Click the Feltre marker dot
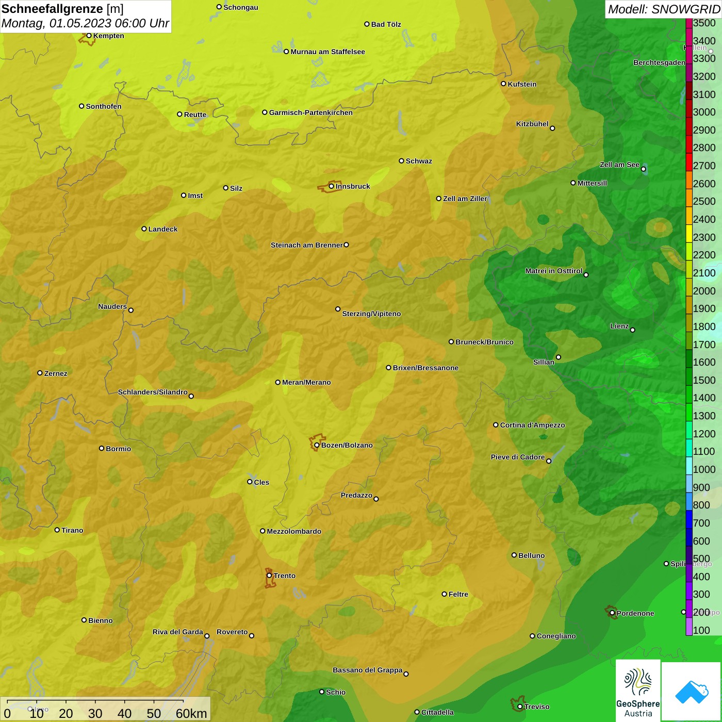 (x=444, y=594)
